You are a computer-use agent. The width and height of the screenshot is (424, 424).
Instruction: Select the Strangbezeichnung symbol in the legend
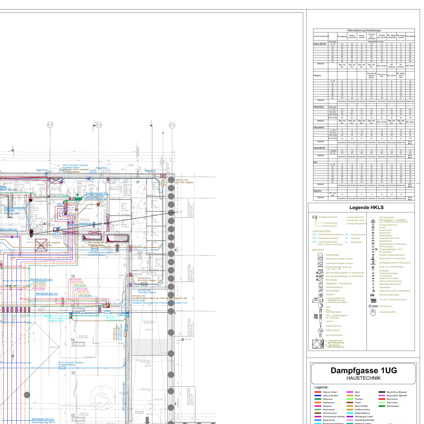pos(315,217)
